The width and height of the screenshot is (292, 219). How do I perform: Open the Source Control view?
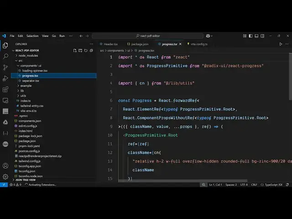[x=5, y=67]
